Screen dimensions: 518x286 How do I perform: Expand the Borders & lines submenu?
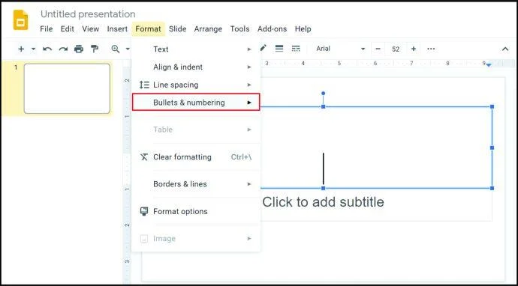[196, 184]
